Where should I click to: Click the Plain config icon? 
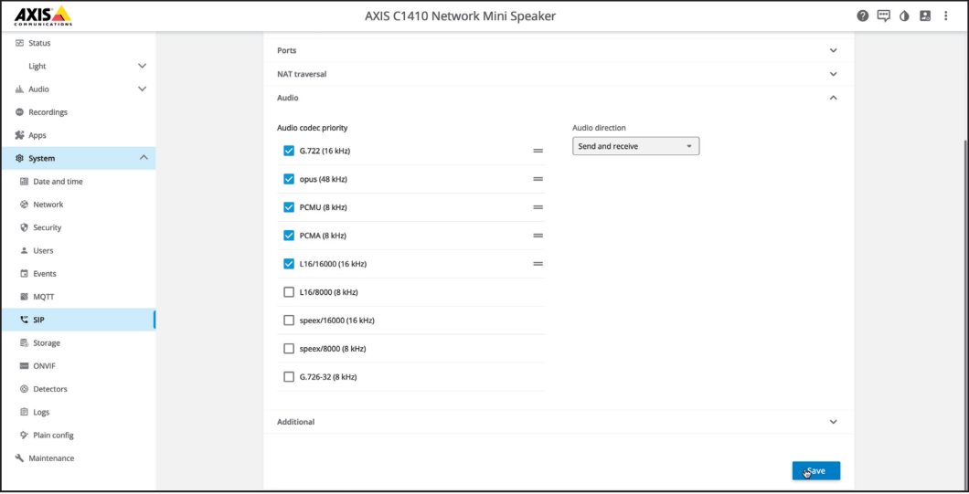(x=24, y=435)
